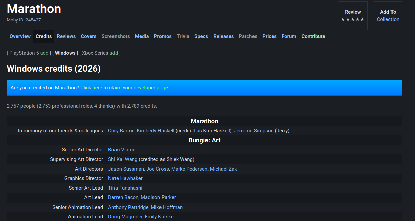
Task: Open Kimberly Haskell's profile
Action: point(155,131)
